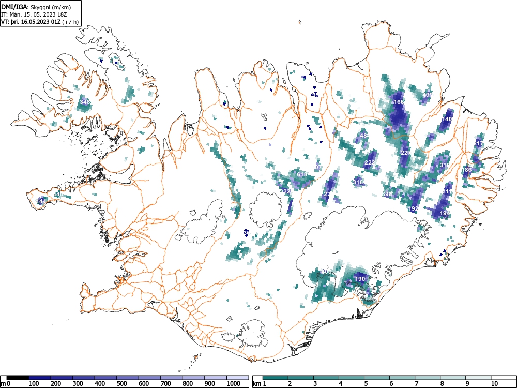This screenshot has height=388, width=517.
Task: Click the "DMI/IGA" title text
Action: coord(15,7)
